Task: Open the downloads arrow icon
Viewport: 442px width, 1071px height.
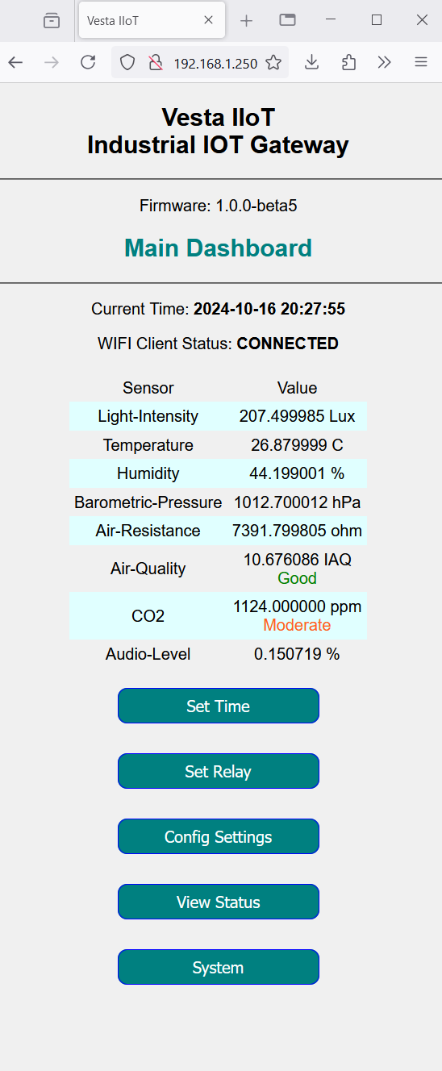Action: [x=312, y=62]
